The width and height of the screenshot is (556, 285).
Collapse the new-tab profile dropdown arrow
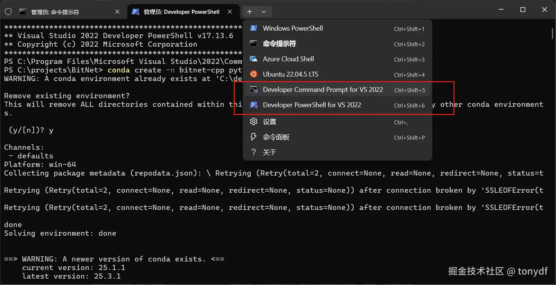pyautogui.click(x=264, y=12)
